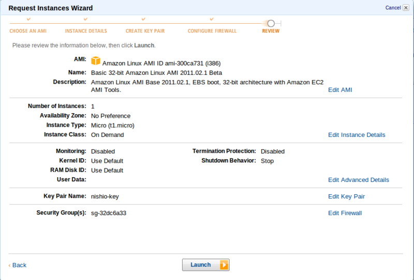
Task: Select text 'Basic 32-bit Amazon Linux AMI 2011.02.1 Beta'
Action: pos(157,73)
